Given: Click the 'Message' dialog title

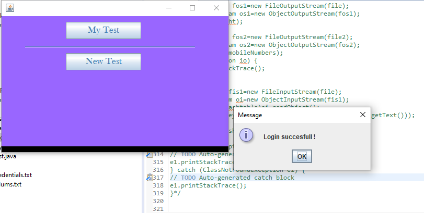Looking at the screenshot, I should point(250,115).
